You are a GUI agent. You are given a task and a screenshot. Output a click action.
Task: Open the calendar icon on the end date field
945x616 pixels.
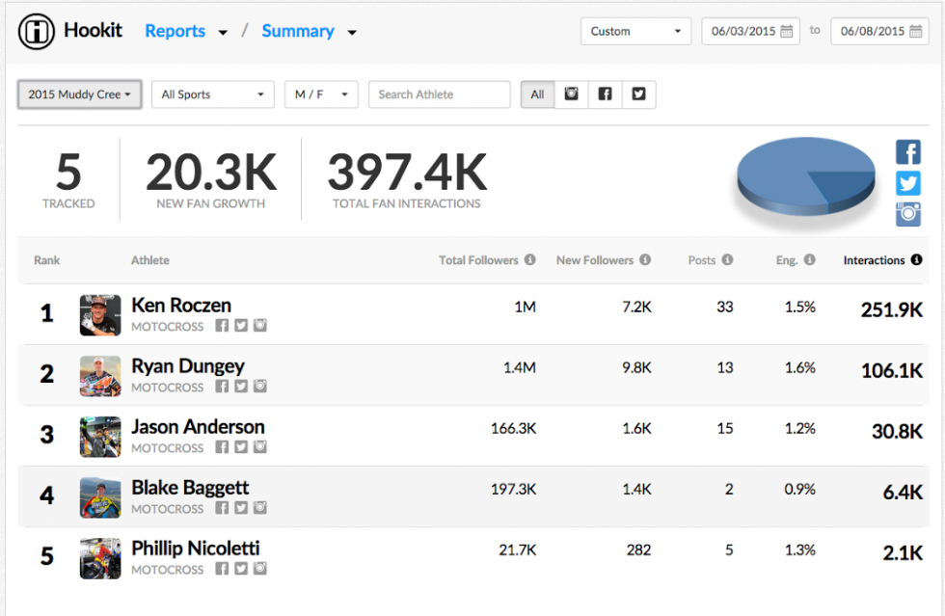click(x=916, y=30)
